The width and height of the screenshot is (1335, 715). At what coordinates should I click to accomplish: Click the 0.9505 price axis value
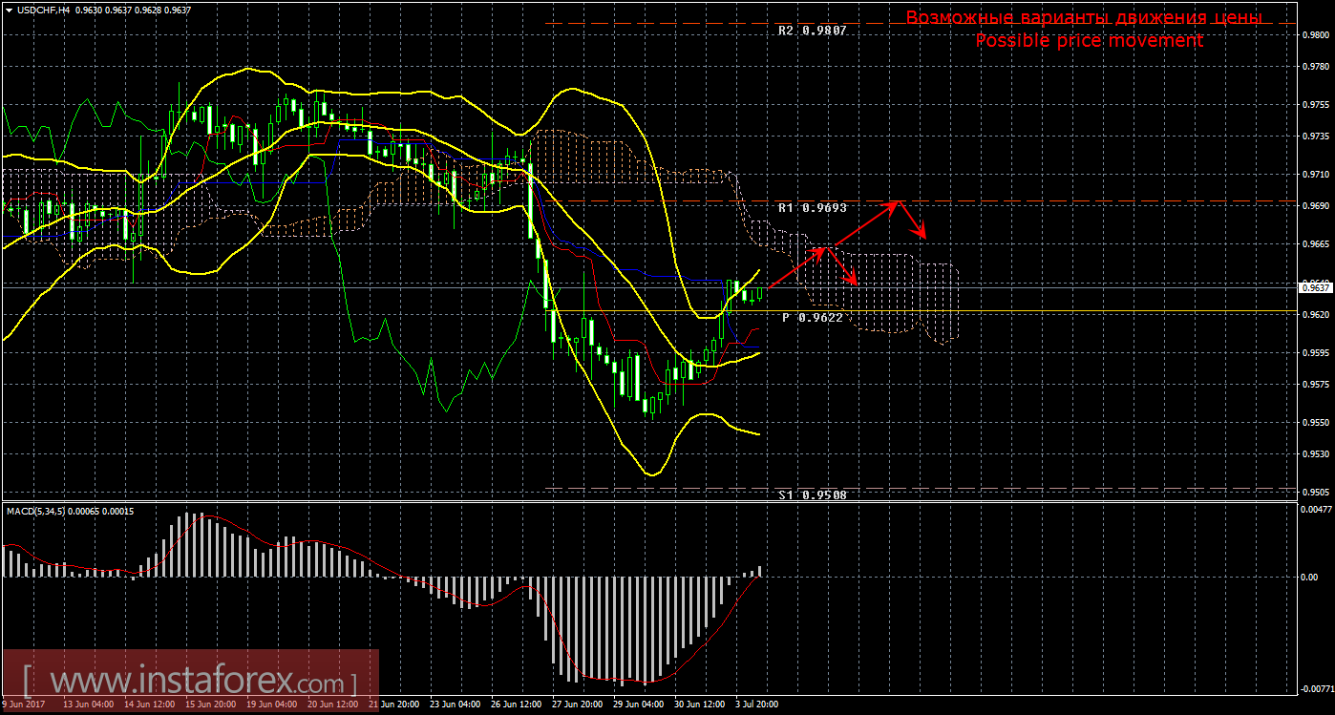[1316, 492]
